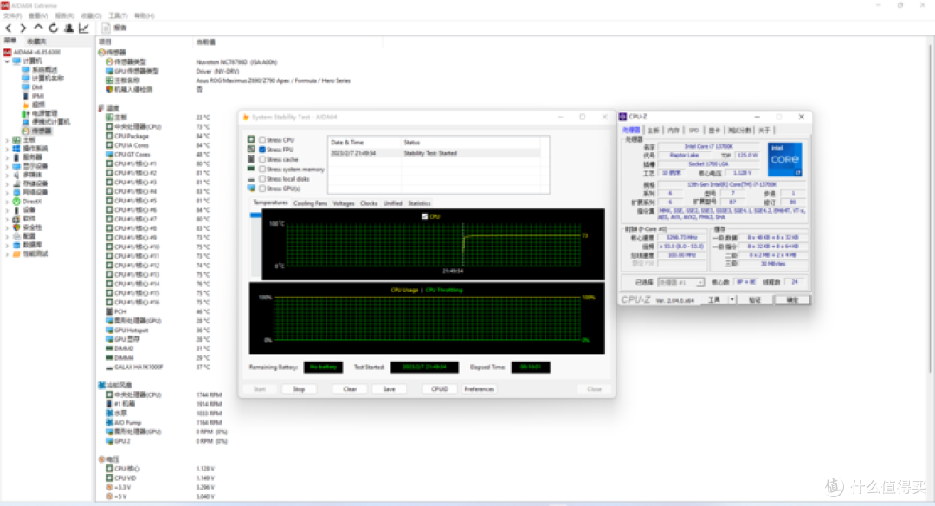Open the Tools dropdown arrow in CPU-Z

click(x=732, y=299)
